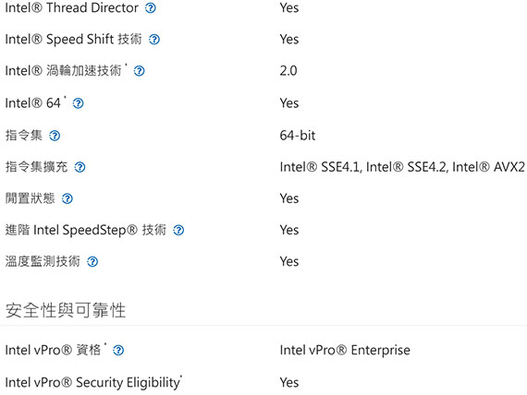Open 溫度監測技術 info icon
Viewport: 527px width, 395px height.
point(92,262)
